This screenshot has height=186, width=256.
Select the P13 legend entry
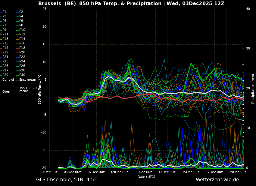pos(5,39)
